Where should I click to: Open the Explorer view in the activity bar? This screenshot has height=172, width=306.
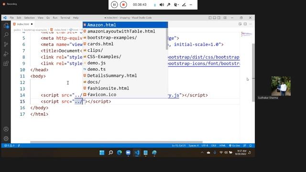(x=6, y=25)
